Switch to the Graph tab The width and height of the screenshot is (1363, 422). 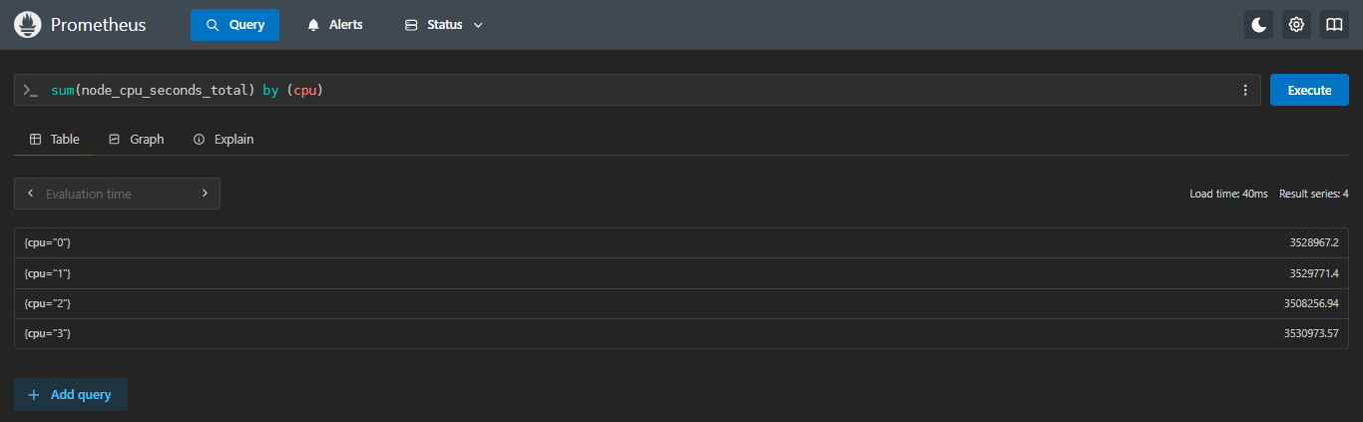click(x=136, y=140)
